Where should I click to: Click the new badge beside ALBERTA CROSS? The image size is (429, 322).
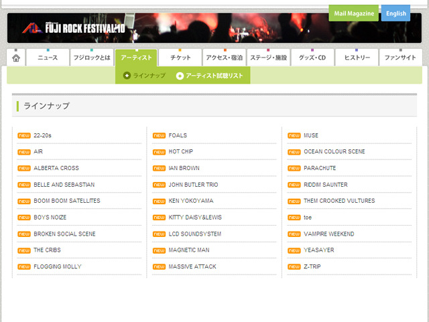(24, 168)
